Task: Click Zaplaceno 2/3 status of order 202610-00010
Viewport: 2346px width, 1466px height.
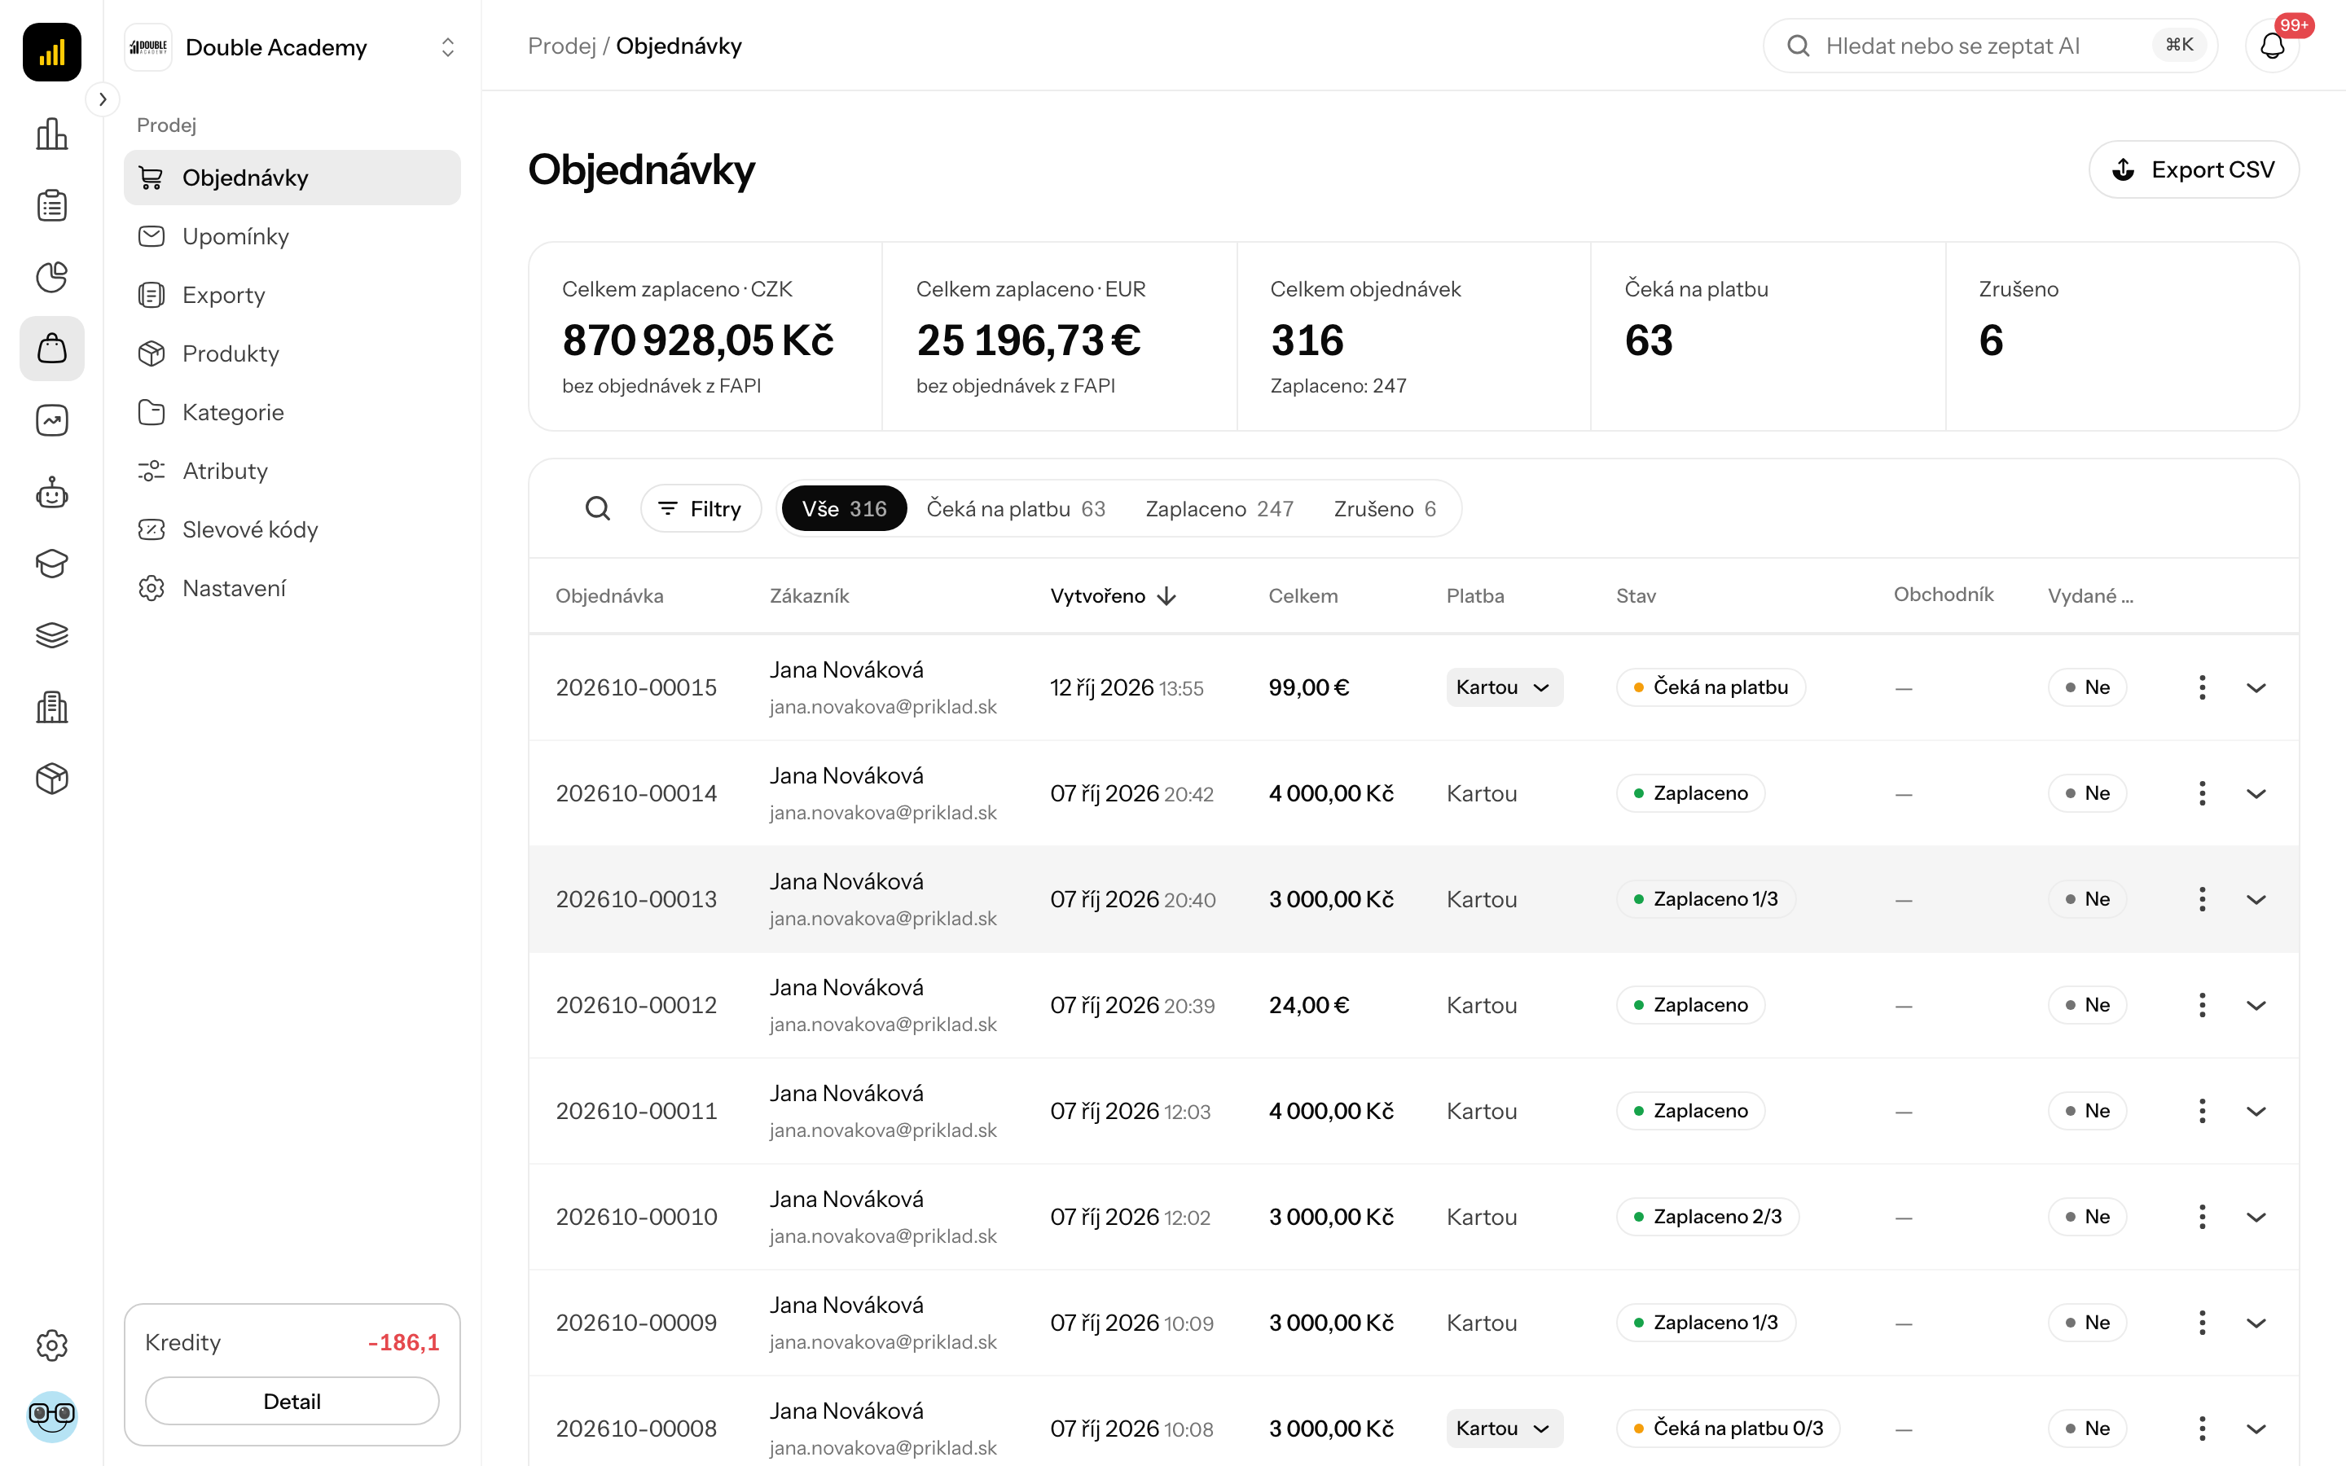Action: pyautogui.click(x=1707, y=1217)
